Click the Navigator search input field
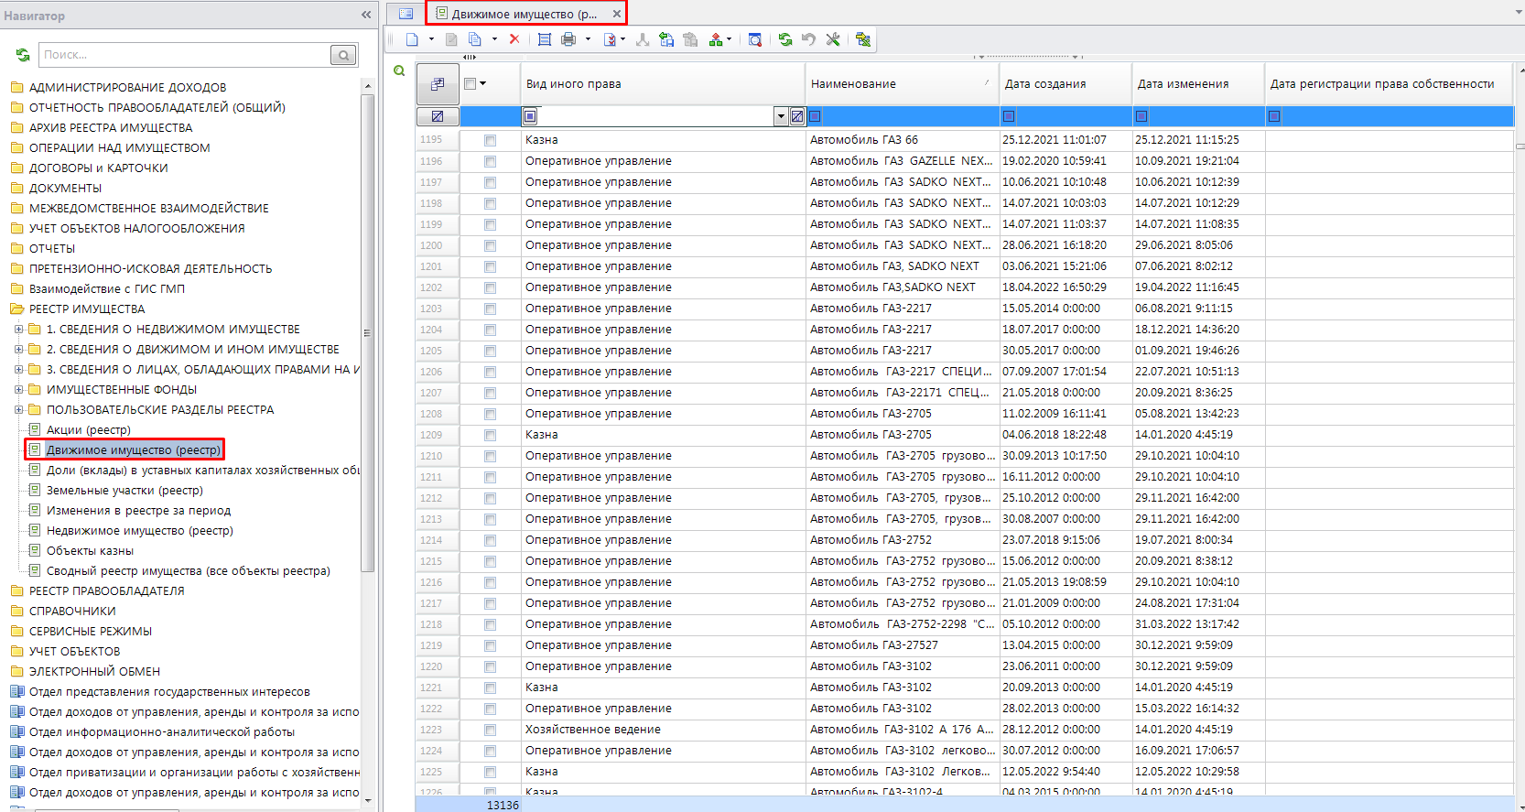The image size is (1525, 812). coord(186,55)
